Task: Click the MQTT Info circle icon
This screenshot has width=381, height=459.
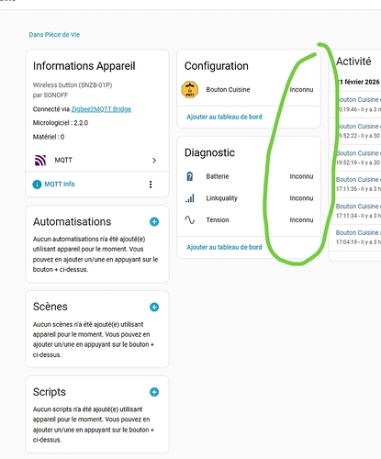Action: tap(37, 185)
